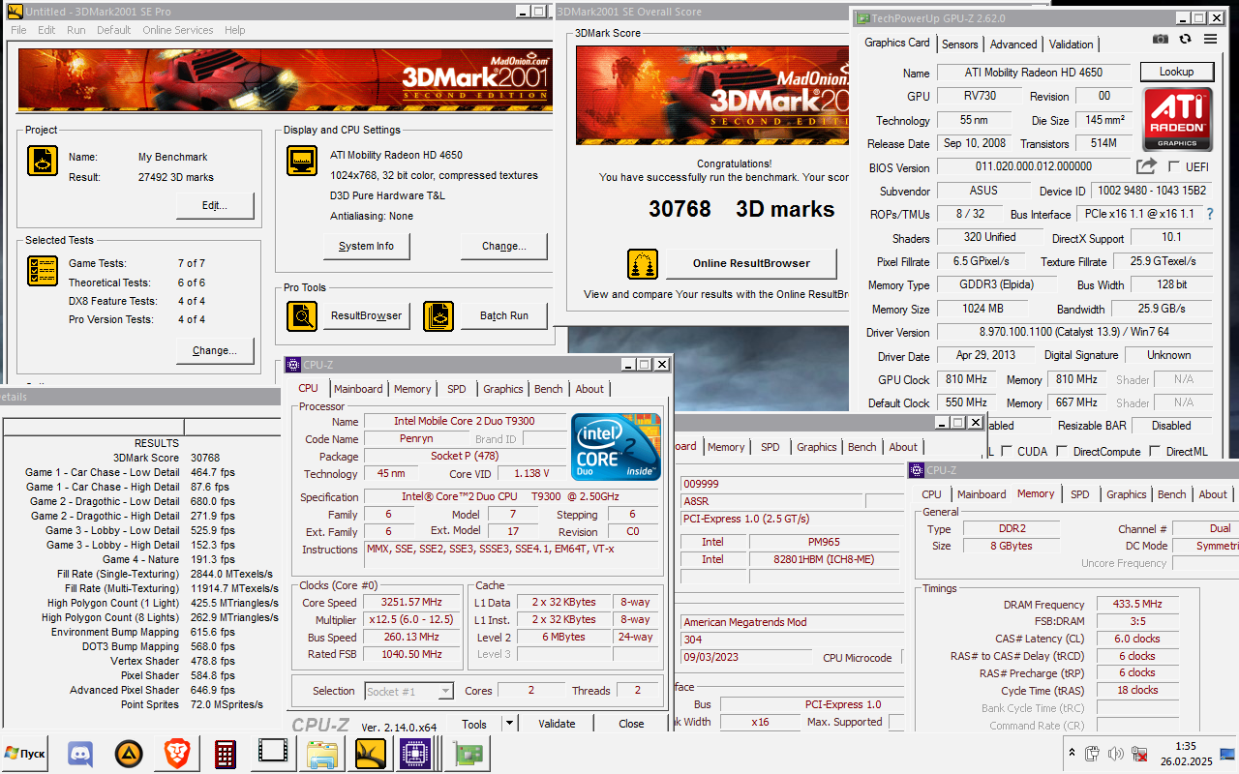
Task: Open the Socket #1 selection dropdown in CPU-Z
Action: click(x=444, y=691)
